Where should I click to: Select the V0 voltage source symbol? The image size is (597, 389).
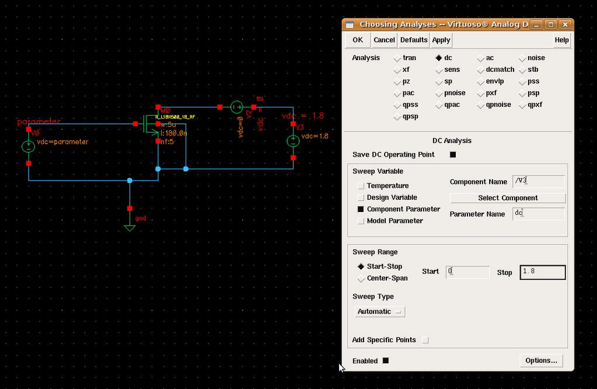click(28, 146)
